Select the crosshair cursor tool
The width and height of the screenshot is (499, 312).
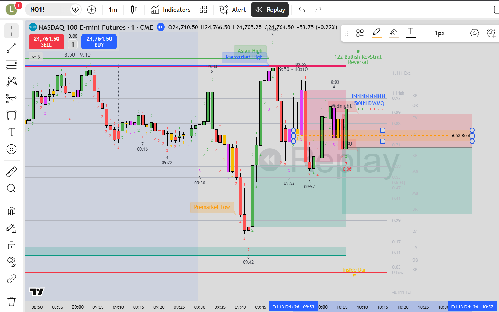click(11, 31)
